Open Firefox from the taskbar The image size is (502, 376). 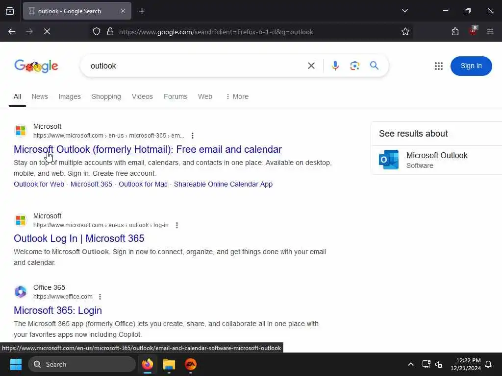tap(148, 364)
